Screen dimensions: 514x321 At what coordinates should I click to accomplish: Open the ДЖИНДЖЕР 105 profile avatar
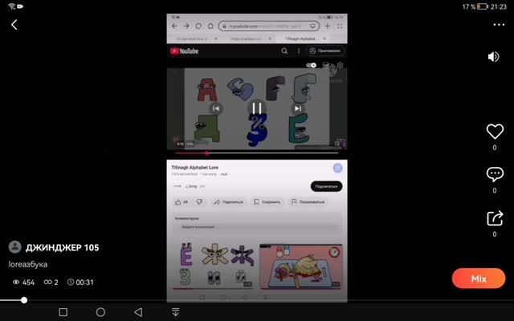(x=14, y=247)
